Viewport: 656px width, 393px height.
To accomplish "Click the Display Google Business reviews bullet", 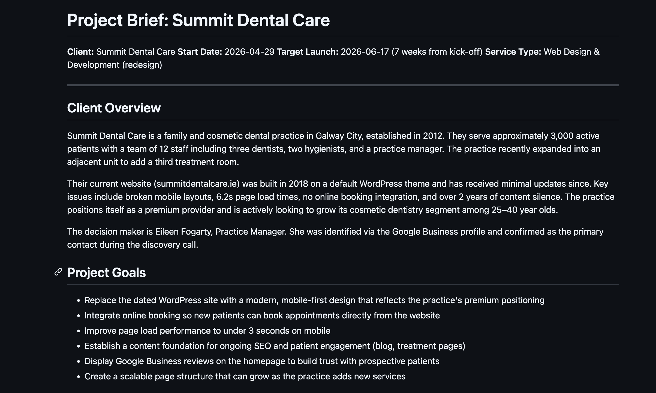I will point(262,361).
